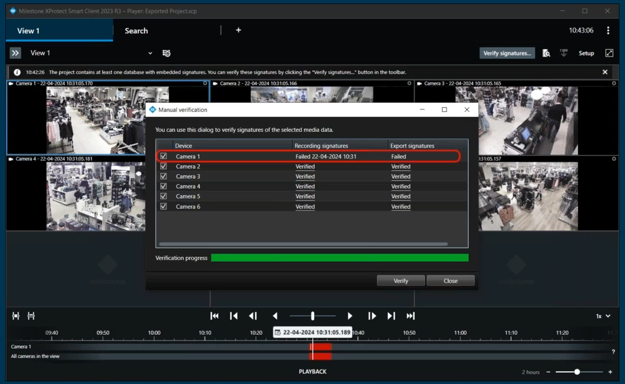Click the Verify button in dialog
The height and width of the screenshot is (384, 625).
point(401,281)
